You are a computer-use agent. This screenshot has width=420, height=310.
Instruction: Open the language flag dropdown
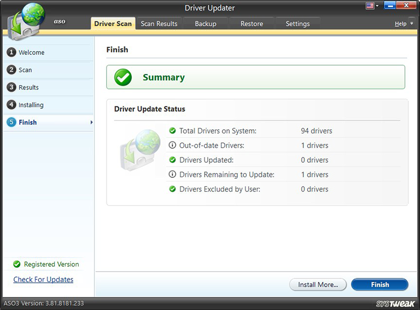372,6
